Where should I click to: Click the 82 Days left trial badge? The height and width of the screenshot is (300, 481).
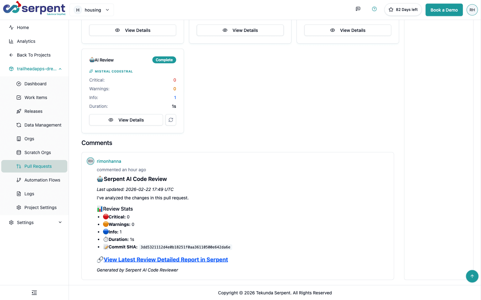tap(403, 10)
